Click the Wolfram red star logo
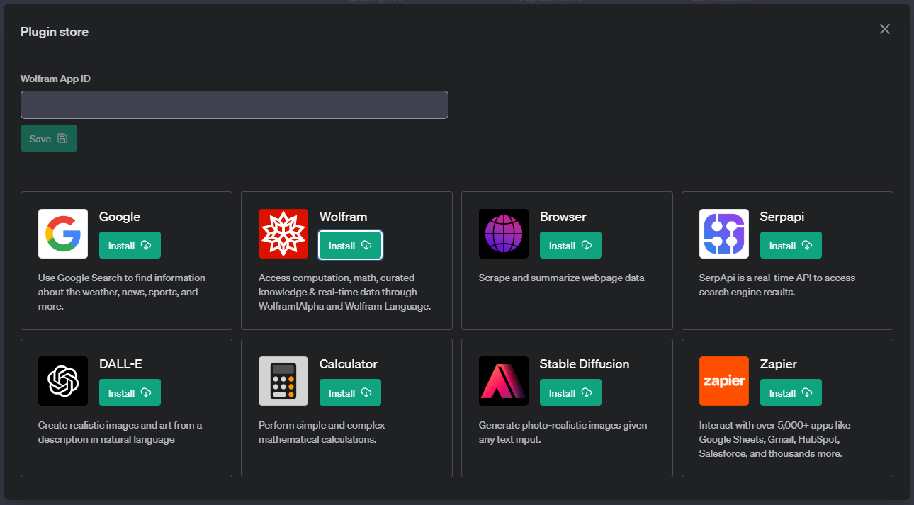 283,234
